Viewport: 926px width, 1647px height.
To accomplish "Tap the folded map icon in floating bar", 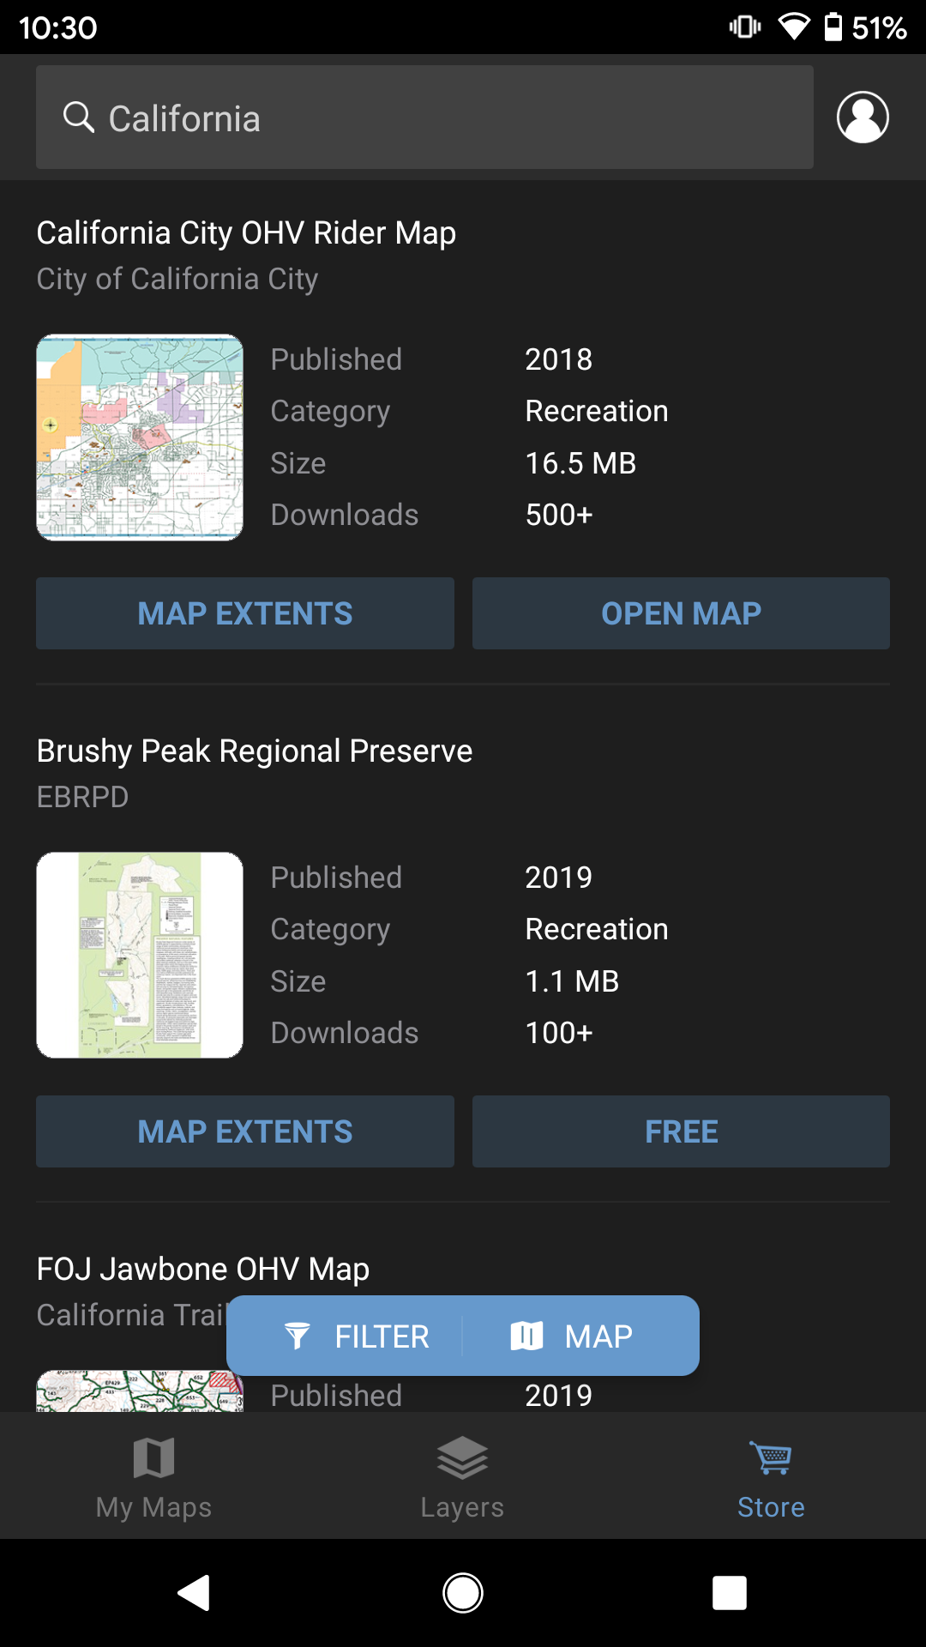I will (527, 1336).
